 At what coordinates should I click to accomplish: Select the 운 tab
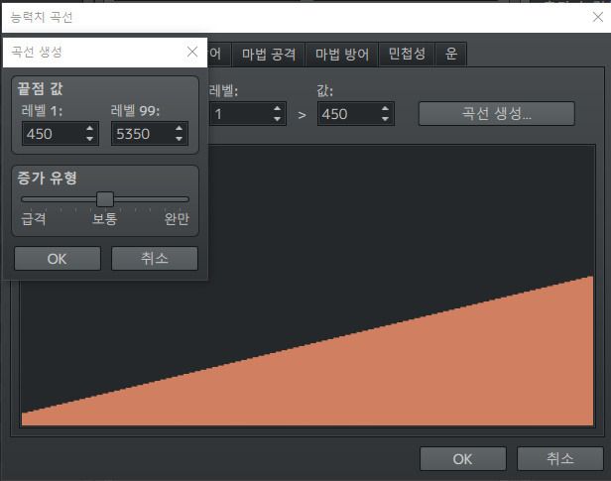click(451, 55)
